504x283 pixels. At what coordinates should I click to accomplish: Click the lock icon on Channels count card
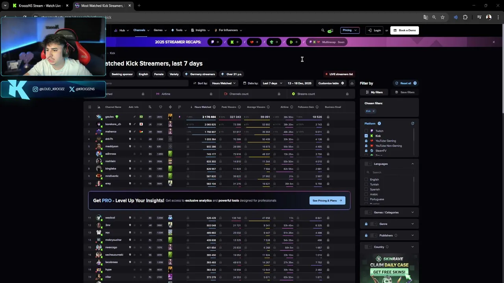click(279, 94)
